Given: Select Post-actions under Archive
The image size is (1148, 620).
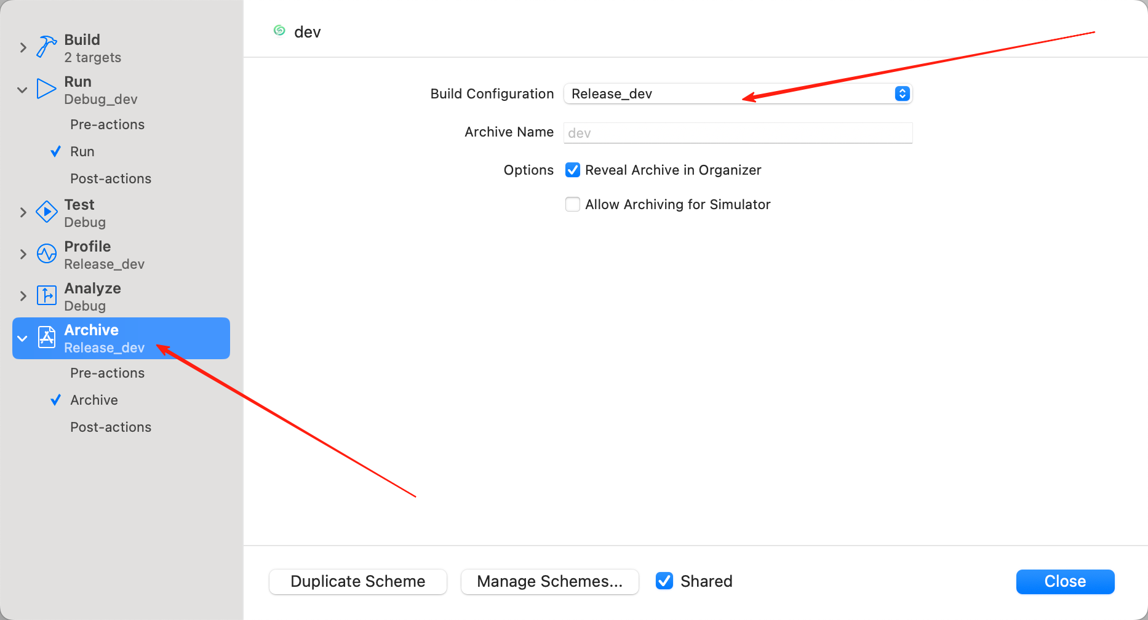Looking at the screenshot, I should pyautogui.click(x=111, y=427).
